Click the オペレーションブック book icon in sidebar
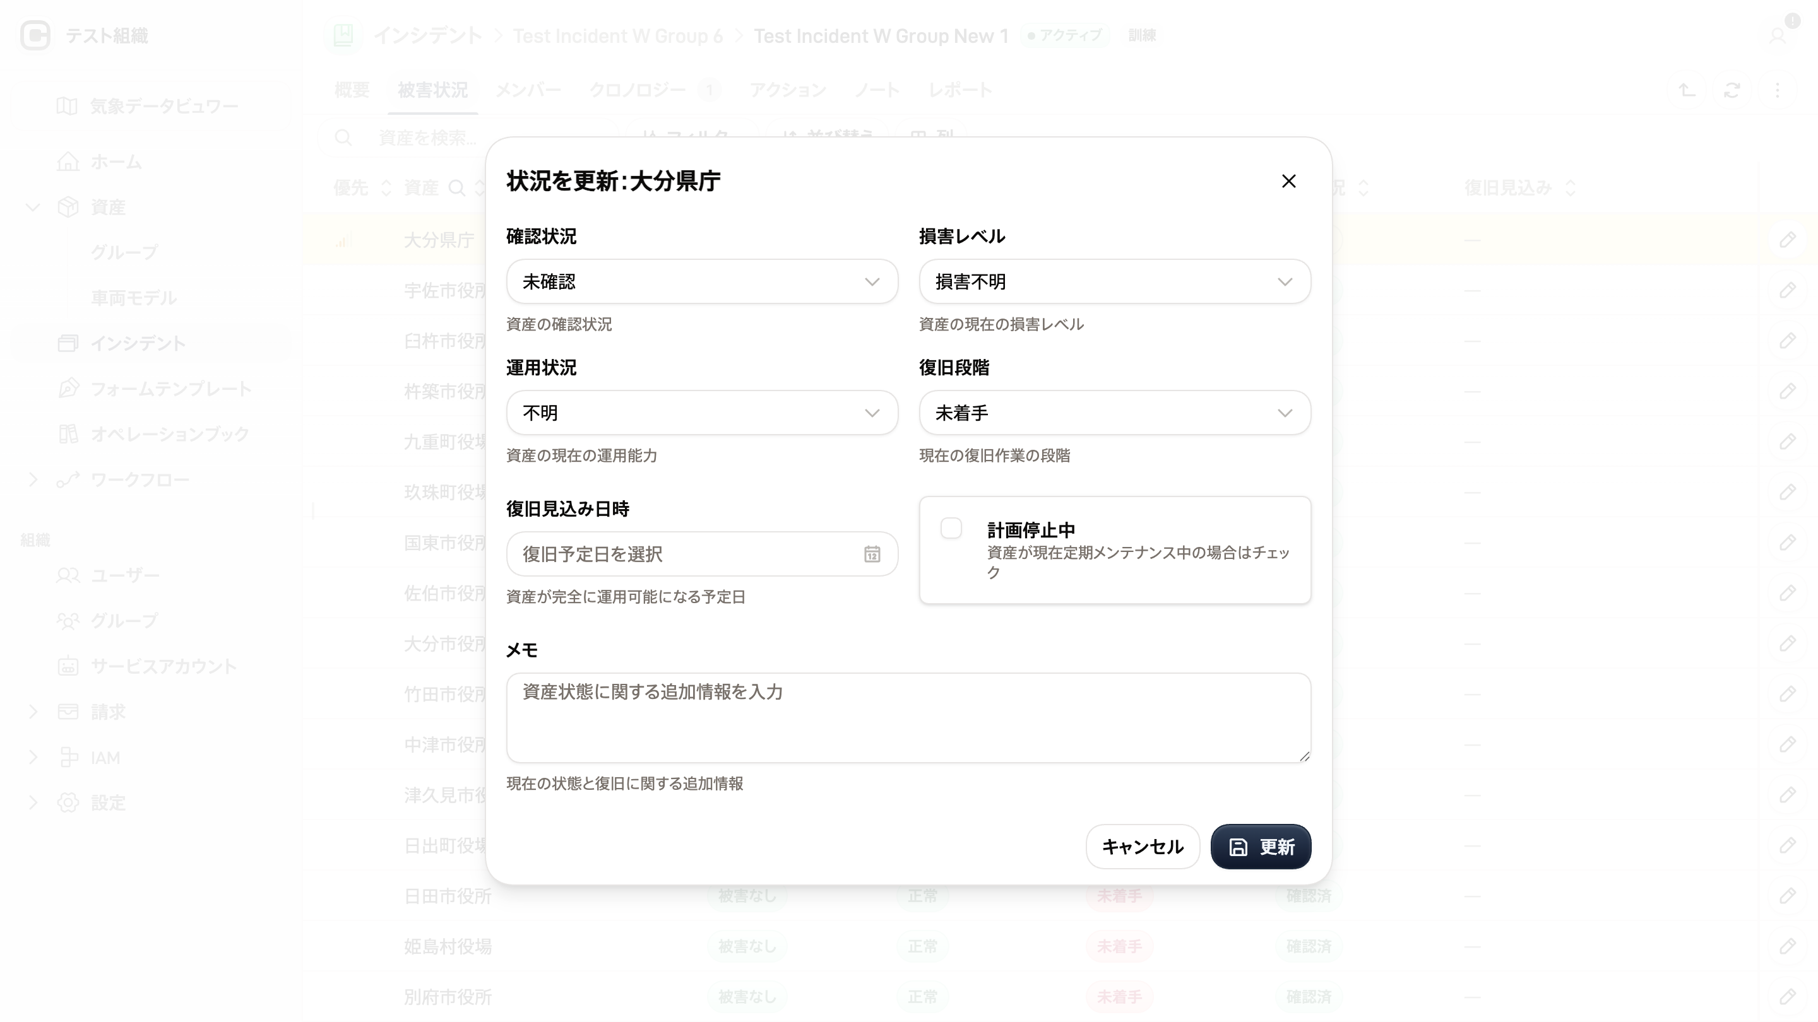This screenshot has height=1022, width=1818. pos(68,434)
